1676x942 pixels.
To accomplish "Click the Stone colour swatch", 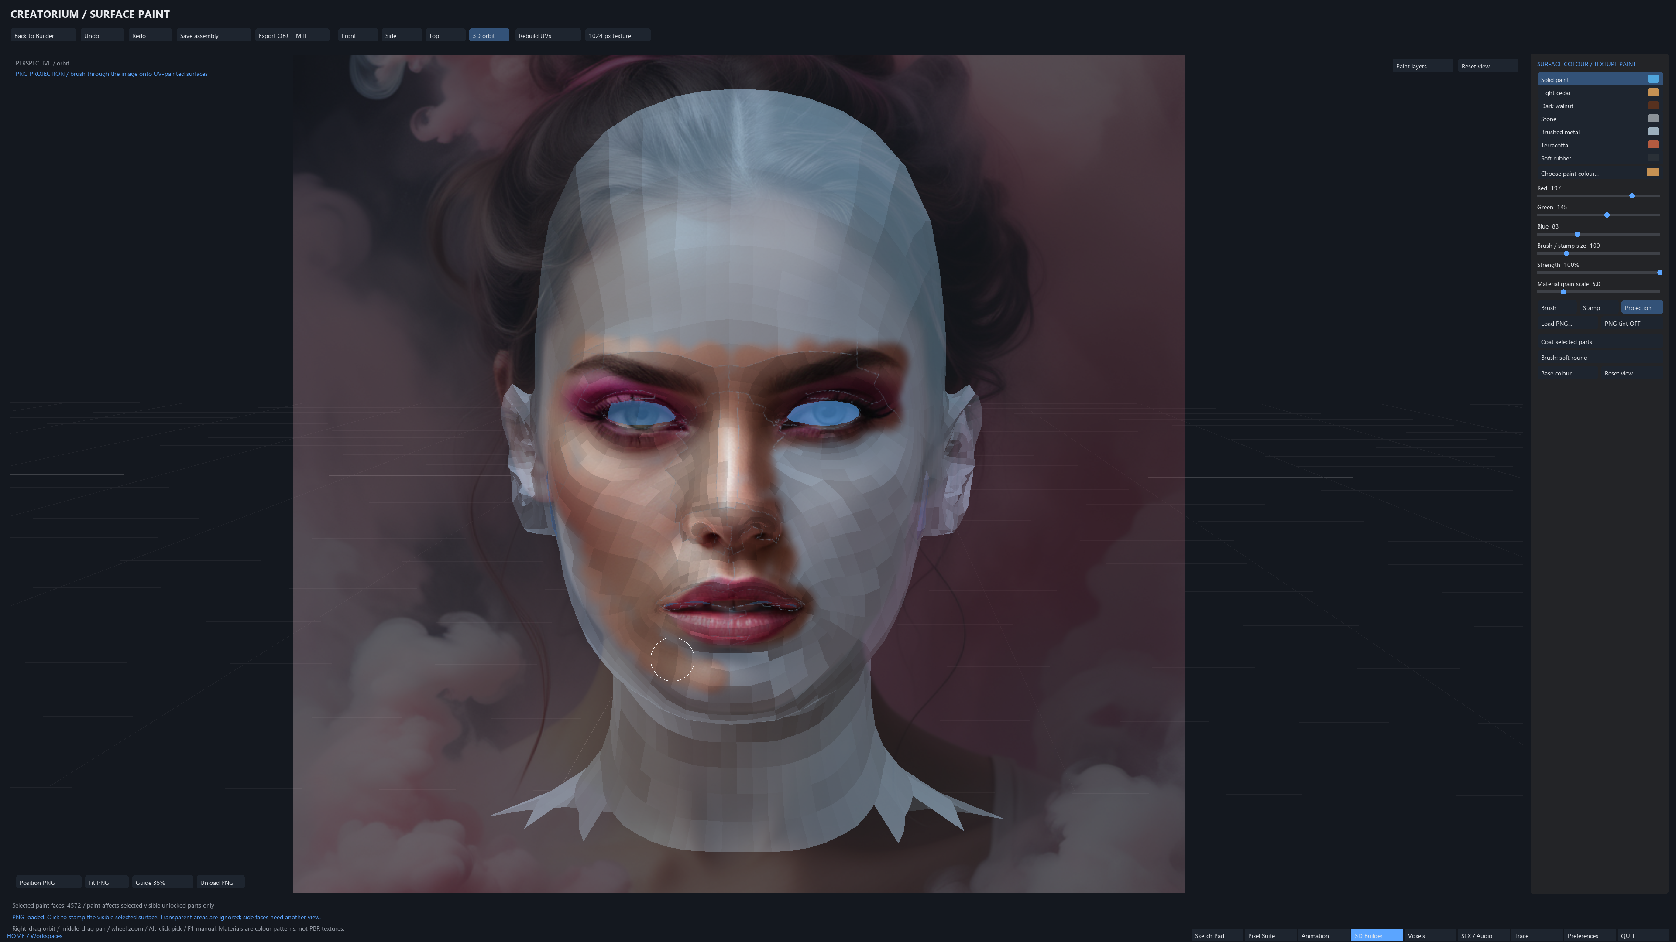I will (1652, 118).
